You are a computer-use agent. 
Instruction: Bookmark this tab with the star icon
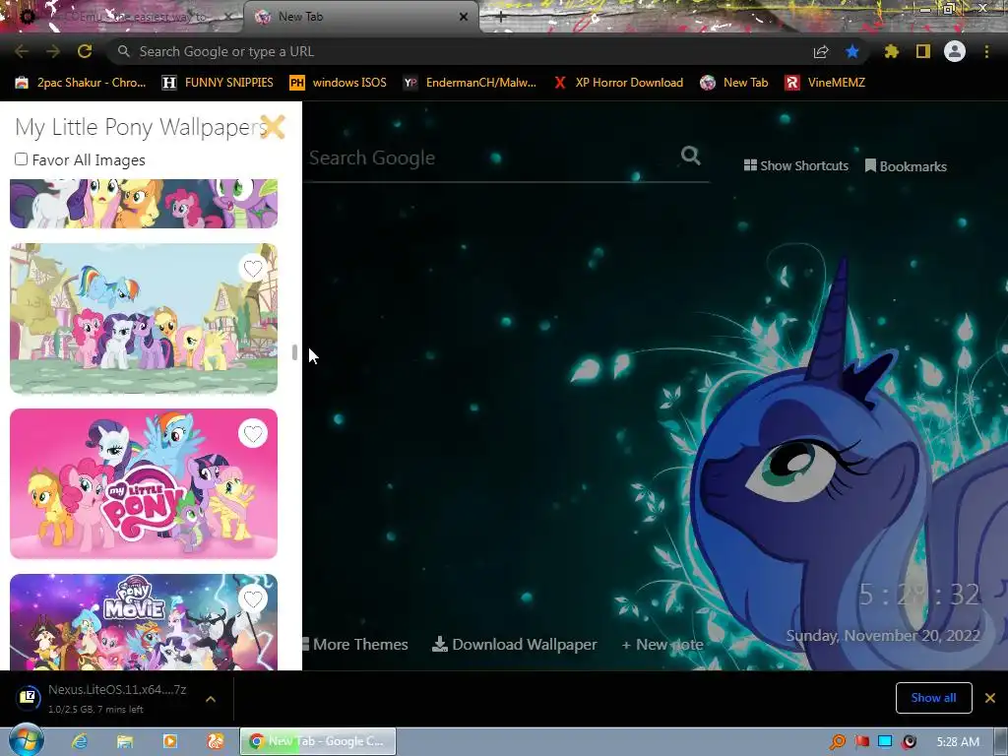851,51
